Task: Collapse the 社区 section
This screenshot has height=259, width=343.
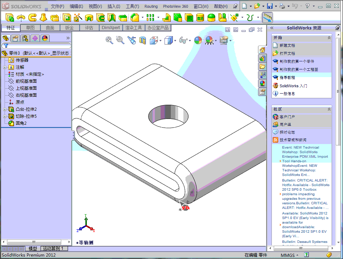Action: point(329,109)
